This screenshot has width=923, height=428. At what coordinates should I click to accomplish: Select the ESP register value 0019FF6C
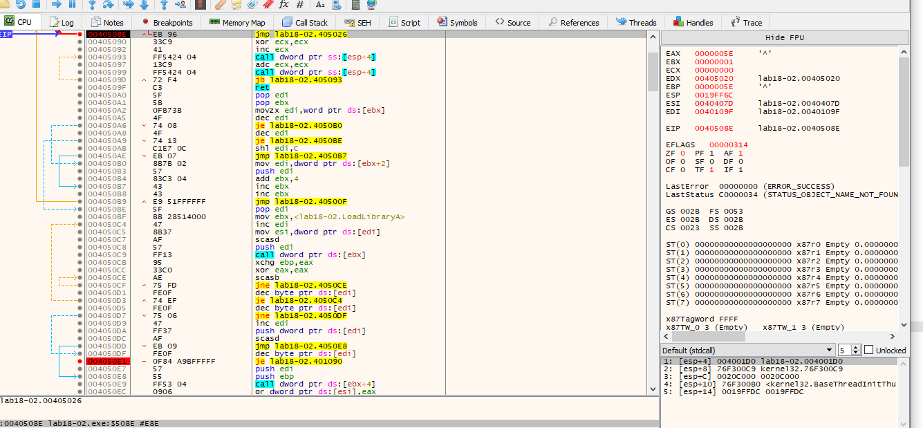point(714,95)
